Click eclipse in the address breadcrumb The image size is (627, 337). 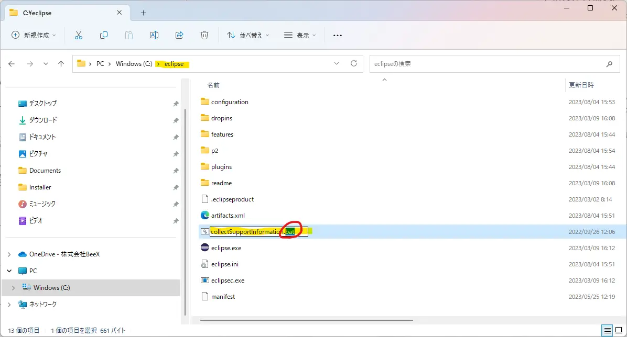click(174, 64)
